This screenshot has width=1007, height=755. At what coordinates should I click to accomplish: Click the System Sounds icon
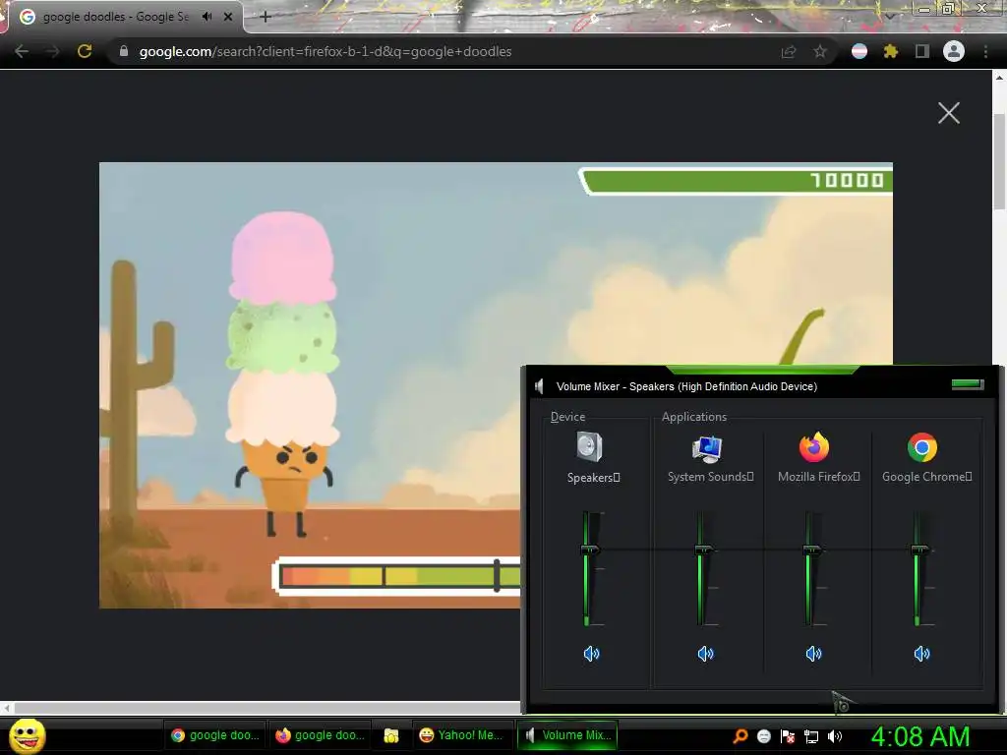[707, 448]
